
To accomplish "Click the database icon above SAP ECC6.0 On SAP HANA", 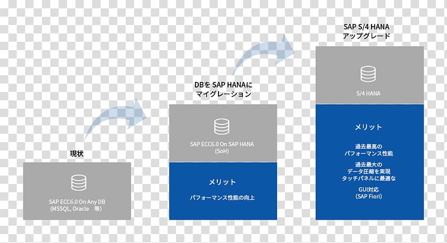I will pos(222,127).
